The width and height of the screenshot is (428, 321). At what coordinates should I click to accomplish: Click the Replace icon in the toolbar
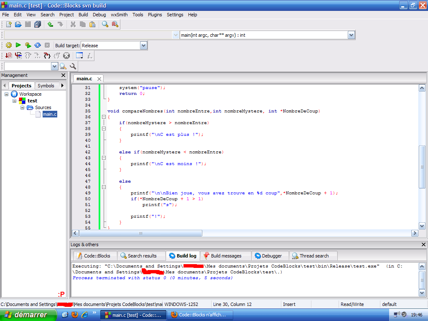coord(114,24)
